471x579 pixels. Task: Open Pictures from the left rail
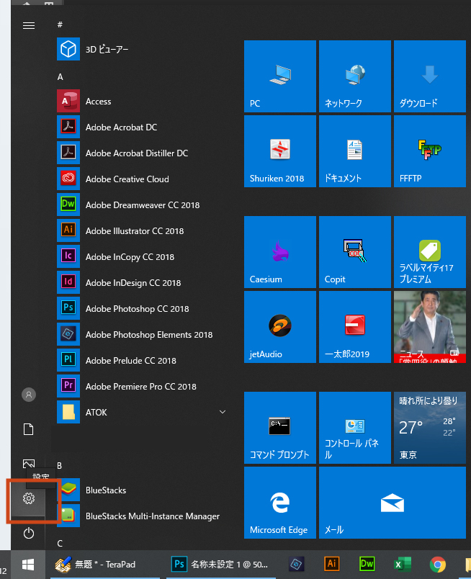point(28,464)
